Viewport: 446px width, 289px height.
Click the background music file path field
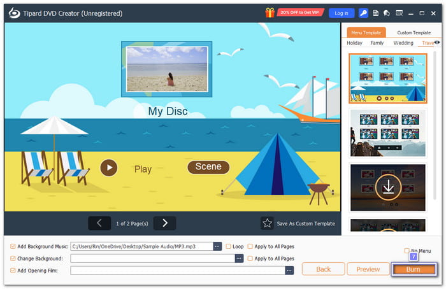pos(141,246)
